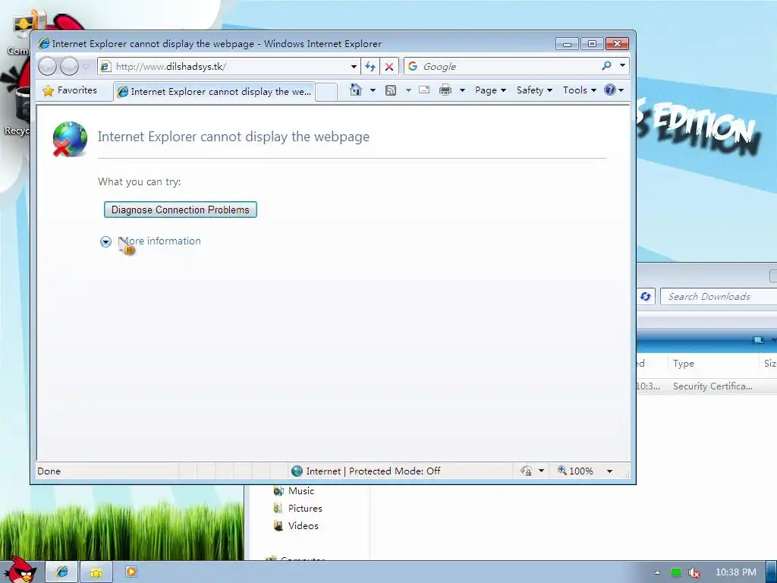Click the Refresh page icon
The image size is (777, 583).
tap(370, 67)
